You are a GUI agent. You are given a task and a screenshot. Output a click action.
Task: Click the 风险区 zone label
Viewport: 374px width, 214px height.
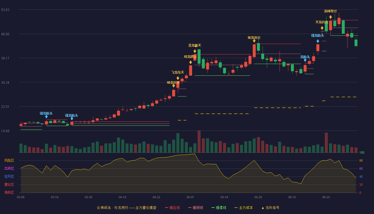pos(9,160)
